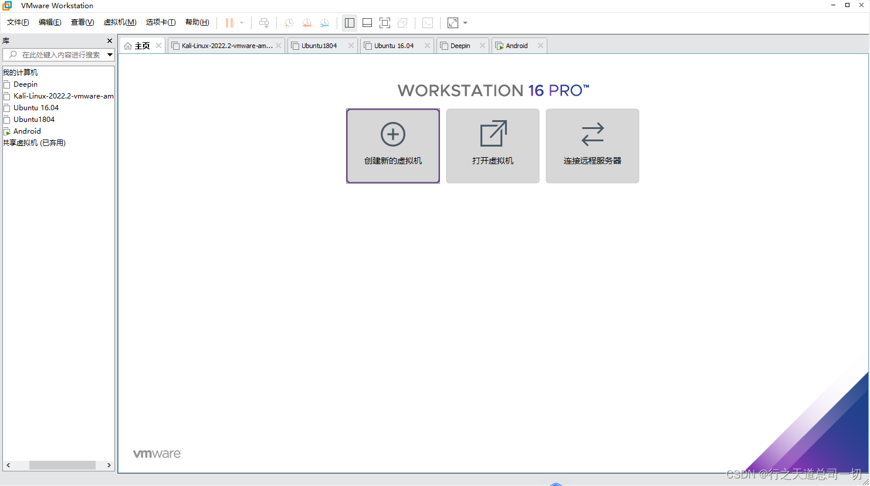Screen dimensions: 870x486
Task: Click the Send Ctrl+Alt+Del toolbar icon
Action: (264, 23)
